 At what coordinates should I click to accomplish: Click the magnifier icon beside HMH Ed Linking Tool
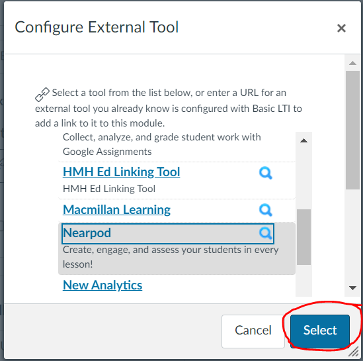266,173
